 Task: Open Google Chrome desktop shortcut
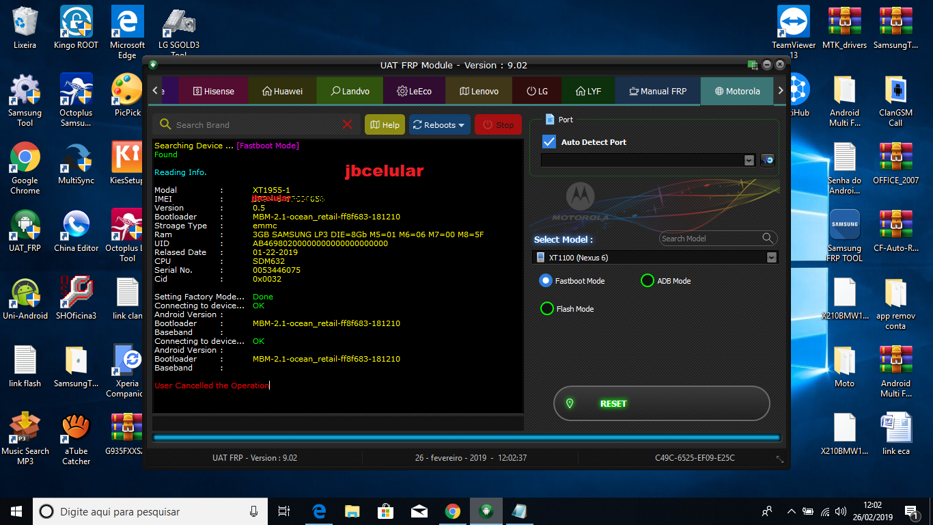click(x=25, y=168)
